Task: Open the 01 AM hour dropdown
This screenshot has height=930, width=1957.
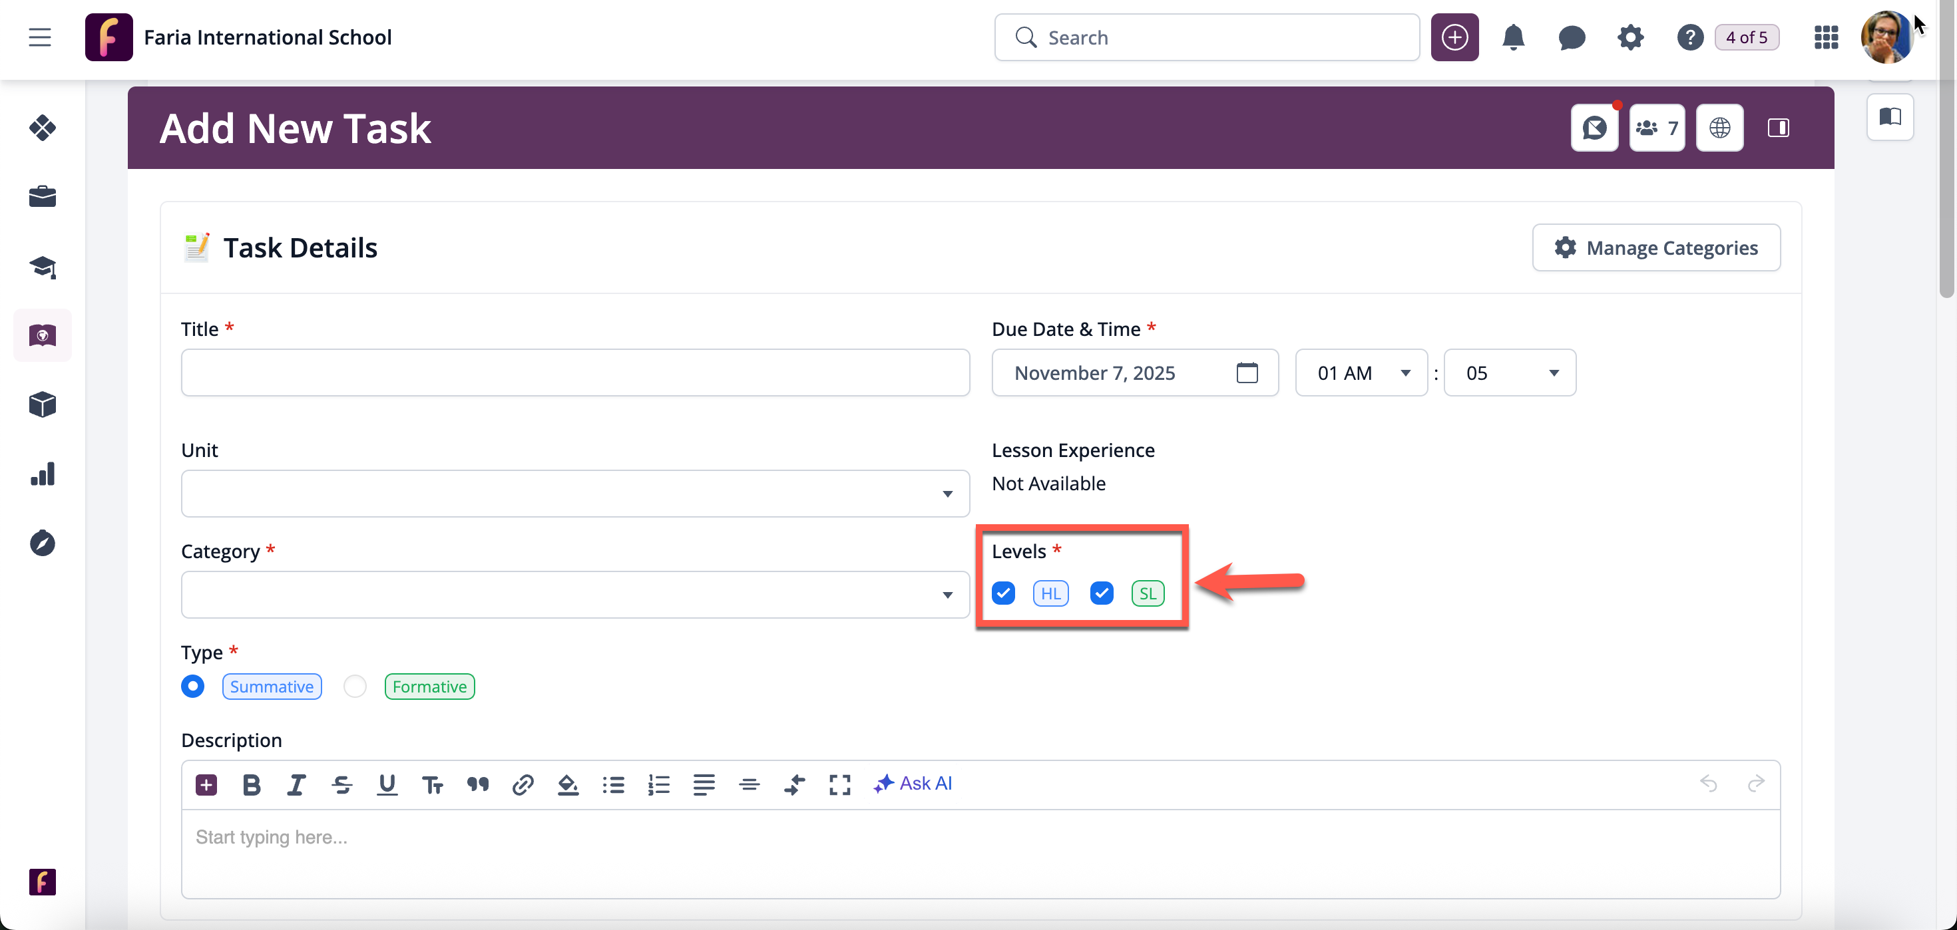Action: click(x=1361, y=373)
